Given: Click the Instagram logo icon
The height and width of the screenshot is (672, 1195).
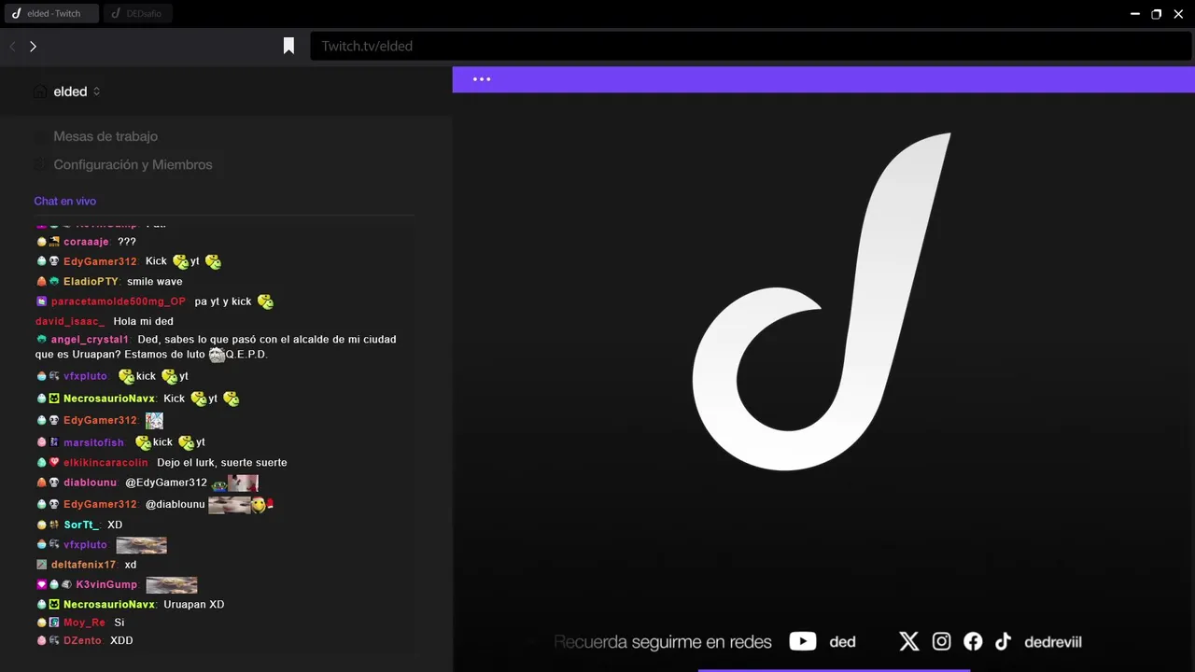Looking at the screenshot, I should [941, 641].
